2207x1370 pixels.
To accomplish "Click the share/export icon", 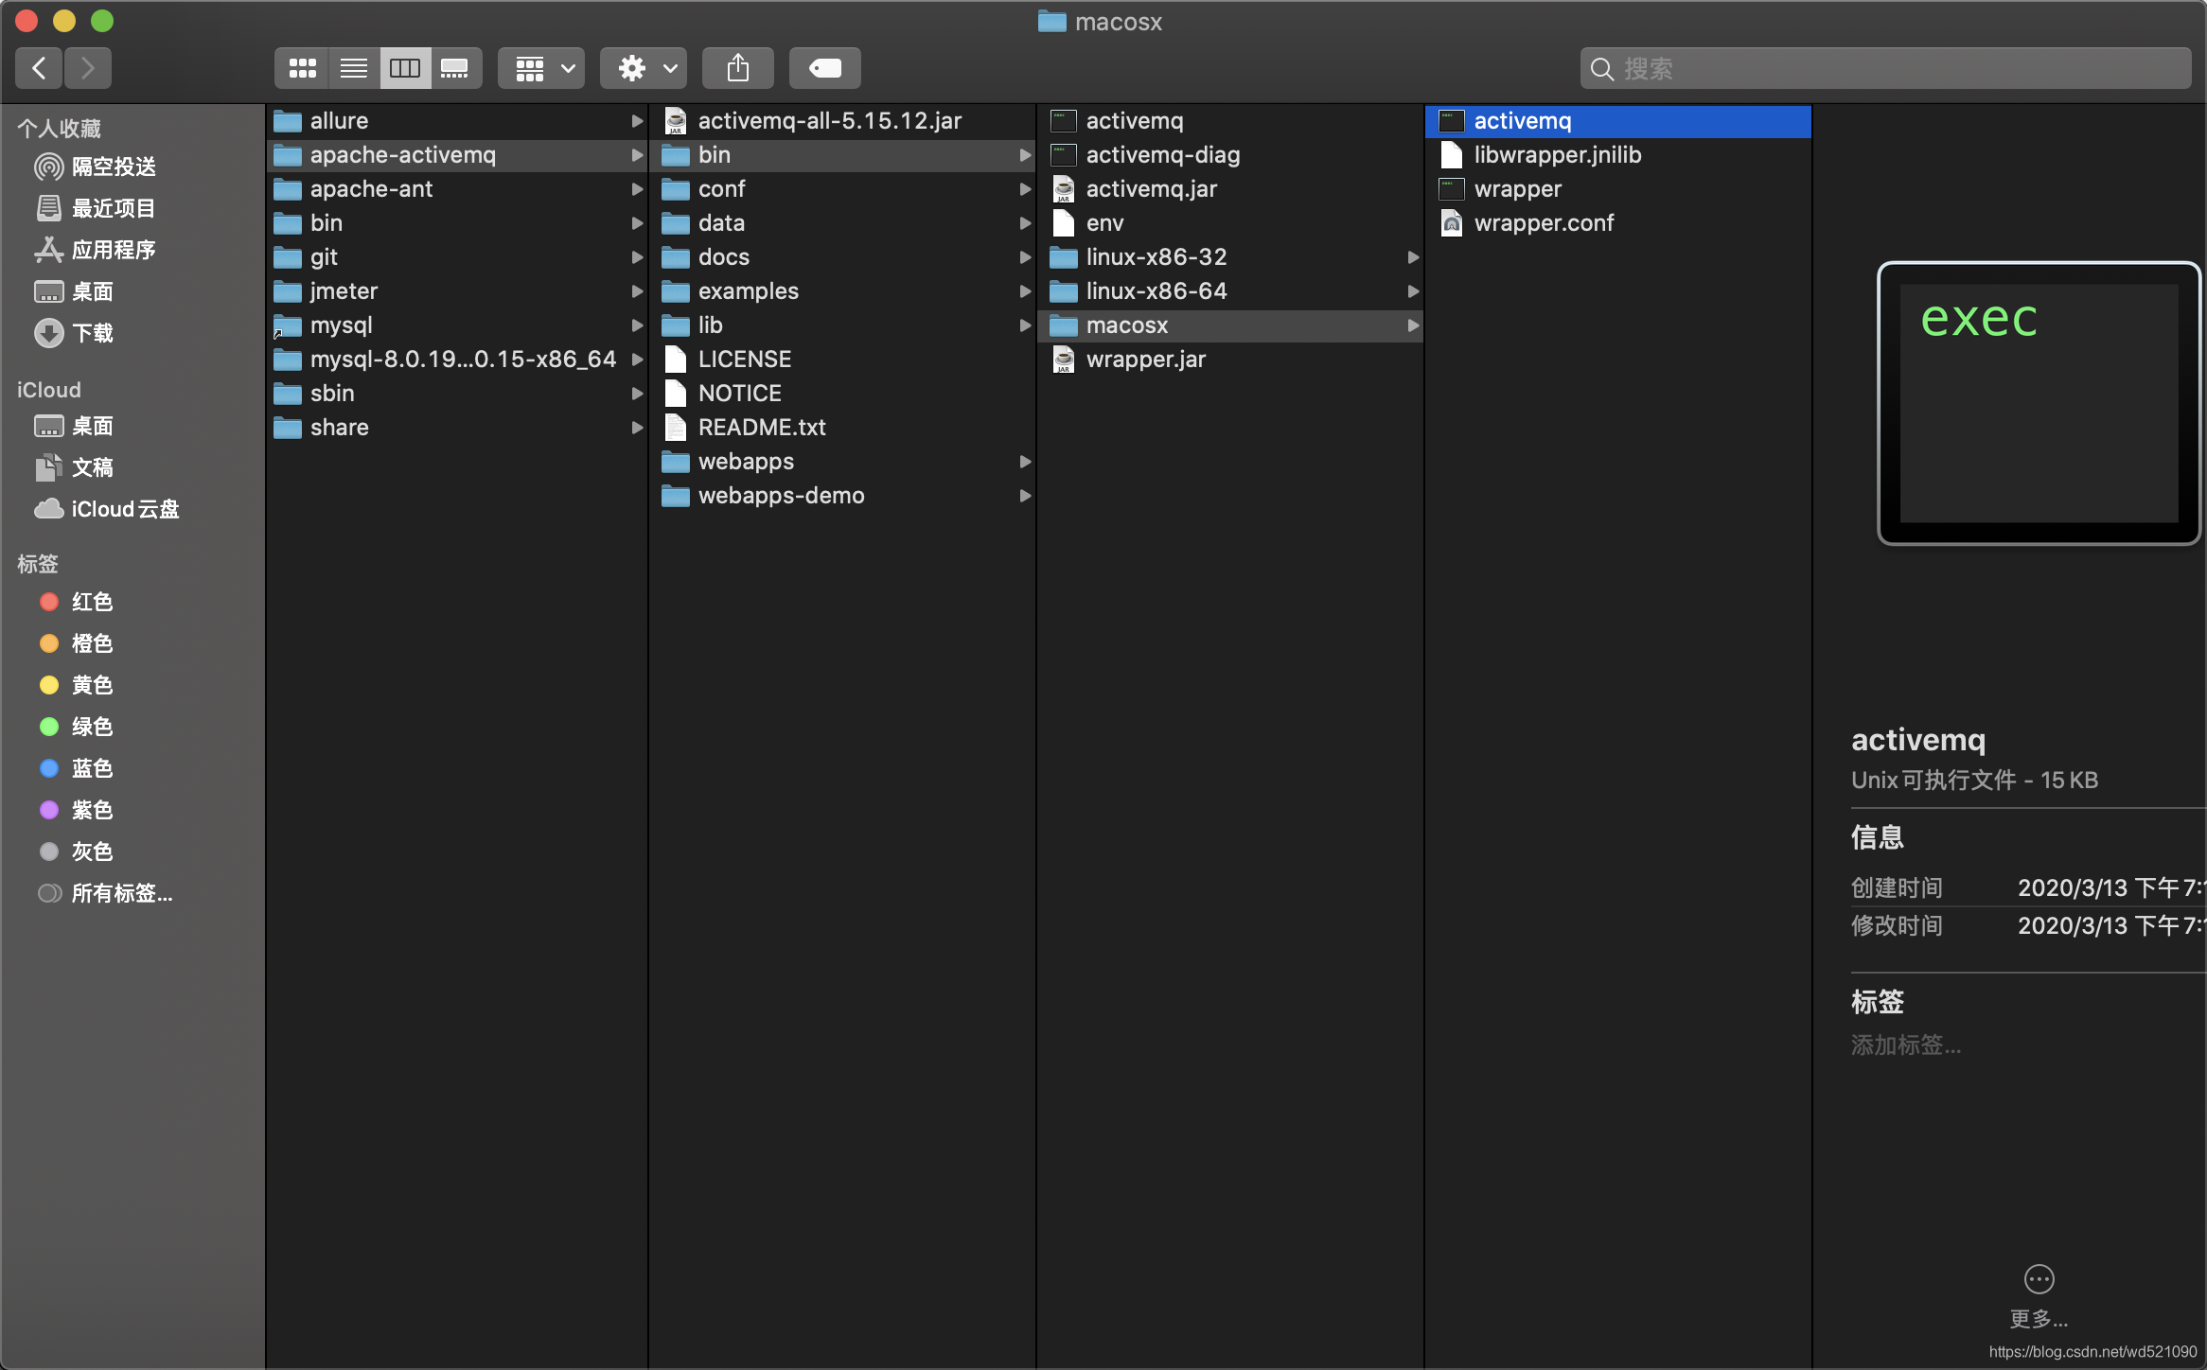I will pos(737,66).
